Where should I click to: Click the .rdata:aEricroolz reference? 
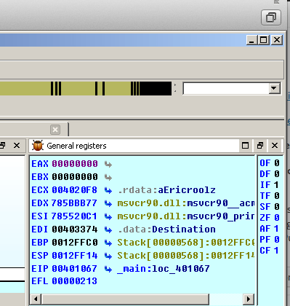pos(166,190)
